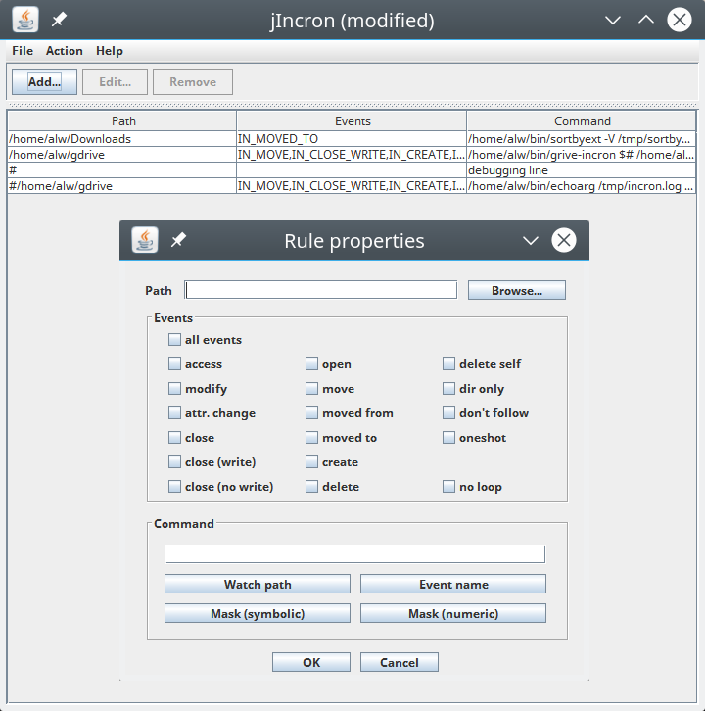Enable the 'all events' checkbox

[x=174, y=340]
